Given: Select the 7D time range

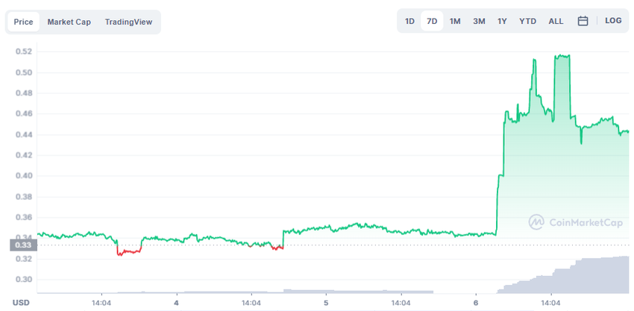Looking at the screenshot, I should coord(432,21).
